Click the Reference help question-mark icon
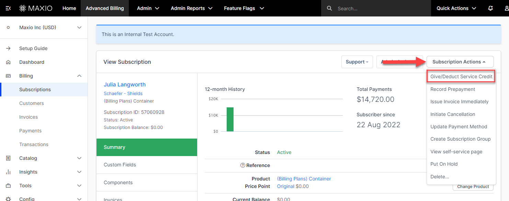Screen dimensions: 509x201 point(243,165)
